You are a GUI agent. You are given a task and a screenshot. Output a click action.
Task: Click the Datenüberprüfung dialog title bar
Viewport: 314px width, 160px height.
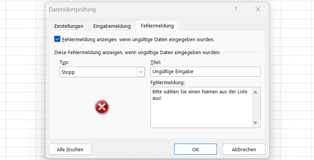pos(140,10)
